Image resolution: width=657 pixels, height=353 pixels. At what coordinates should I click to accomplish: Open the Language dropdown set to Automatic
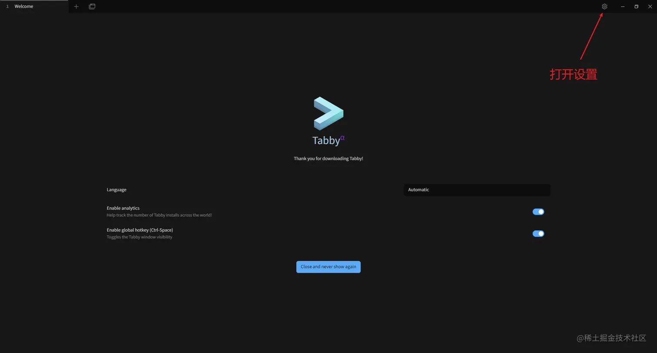(x=477, y=190)
